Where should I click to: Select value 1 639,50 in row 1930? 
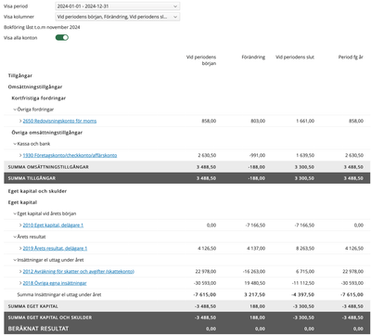point(305,155)
